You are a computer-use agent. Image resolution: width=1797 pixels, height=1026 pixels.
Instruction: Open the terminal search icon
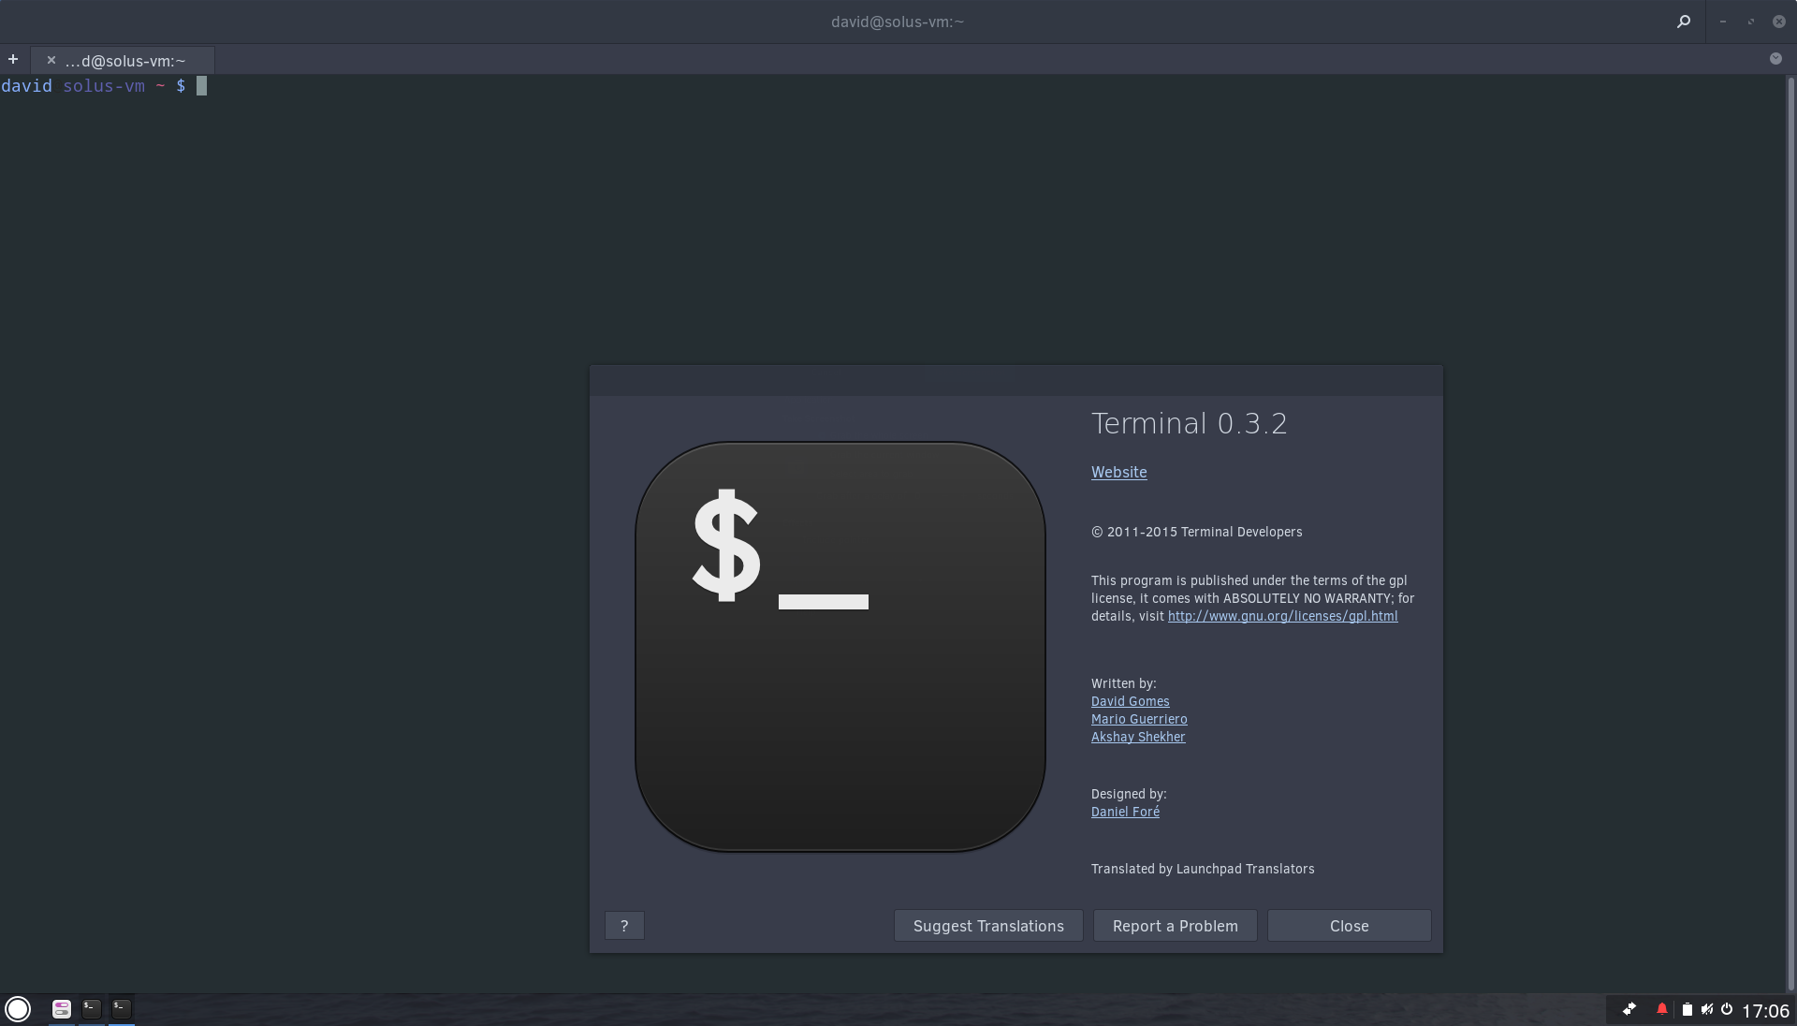1684,22
